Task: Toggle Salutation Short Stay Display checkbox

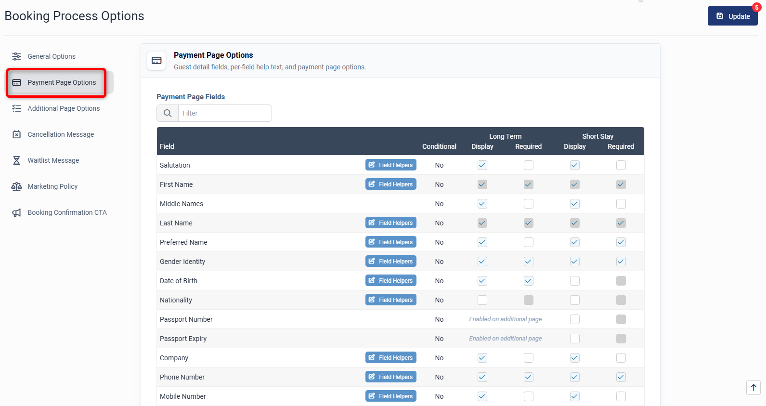Action: pyautogui.click(x=575, y=165)
